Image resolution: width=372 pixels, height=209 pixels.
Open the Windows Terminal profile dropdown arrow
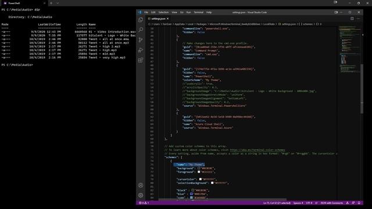(x=58, y=3)
